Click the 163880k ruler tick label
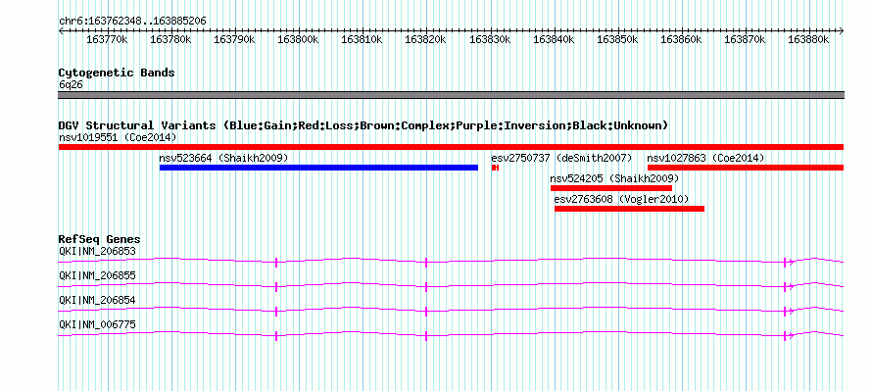 tap(809, 39)
